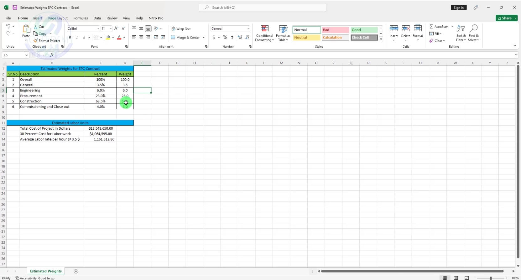This screenshot has height=280, width=521.
Task: Open the Calibri font name dropdown
Action: tap(98, 29)
